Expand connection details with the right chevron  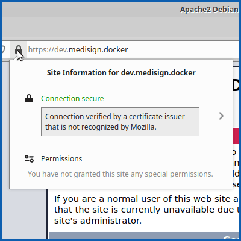[x=221, y=116]
